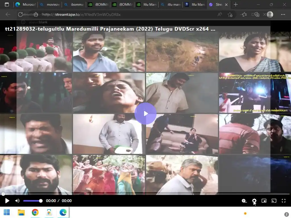
Task: Go back to the previous page
Action: coord(8,14)
